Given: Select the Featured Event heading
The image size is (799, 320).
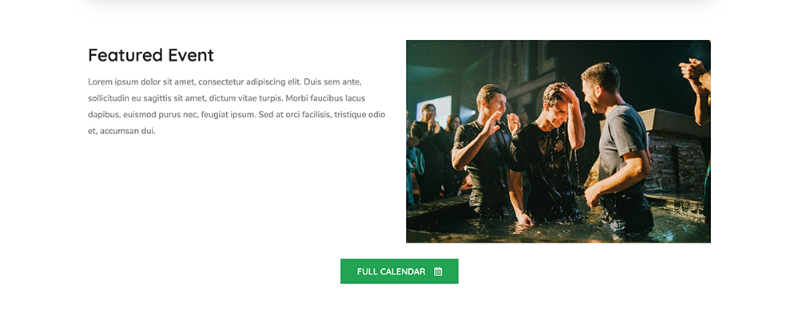Looking at the screenshot, I should (x=151, y=55).
